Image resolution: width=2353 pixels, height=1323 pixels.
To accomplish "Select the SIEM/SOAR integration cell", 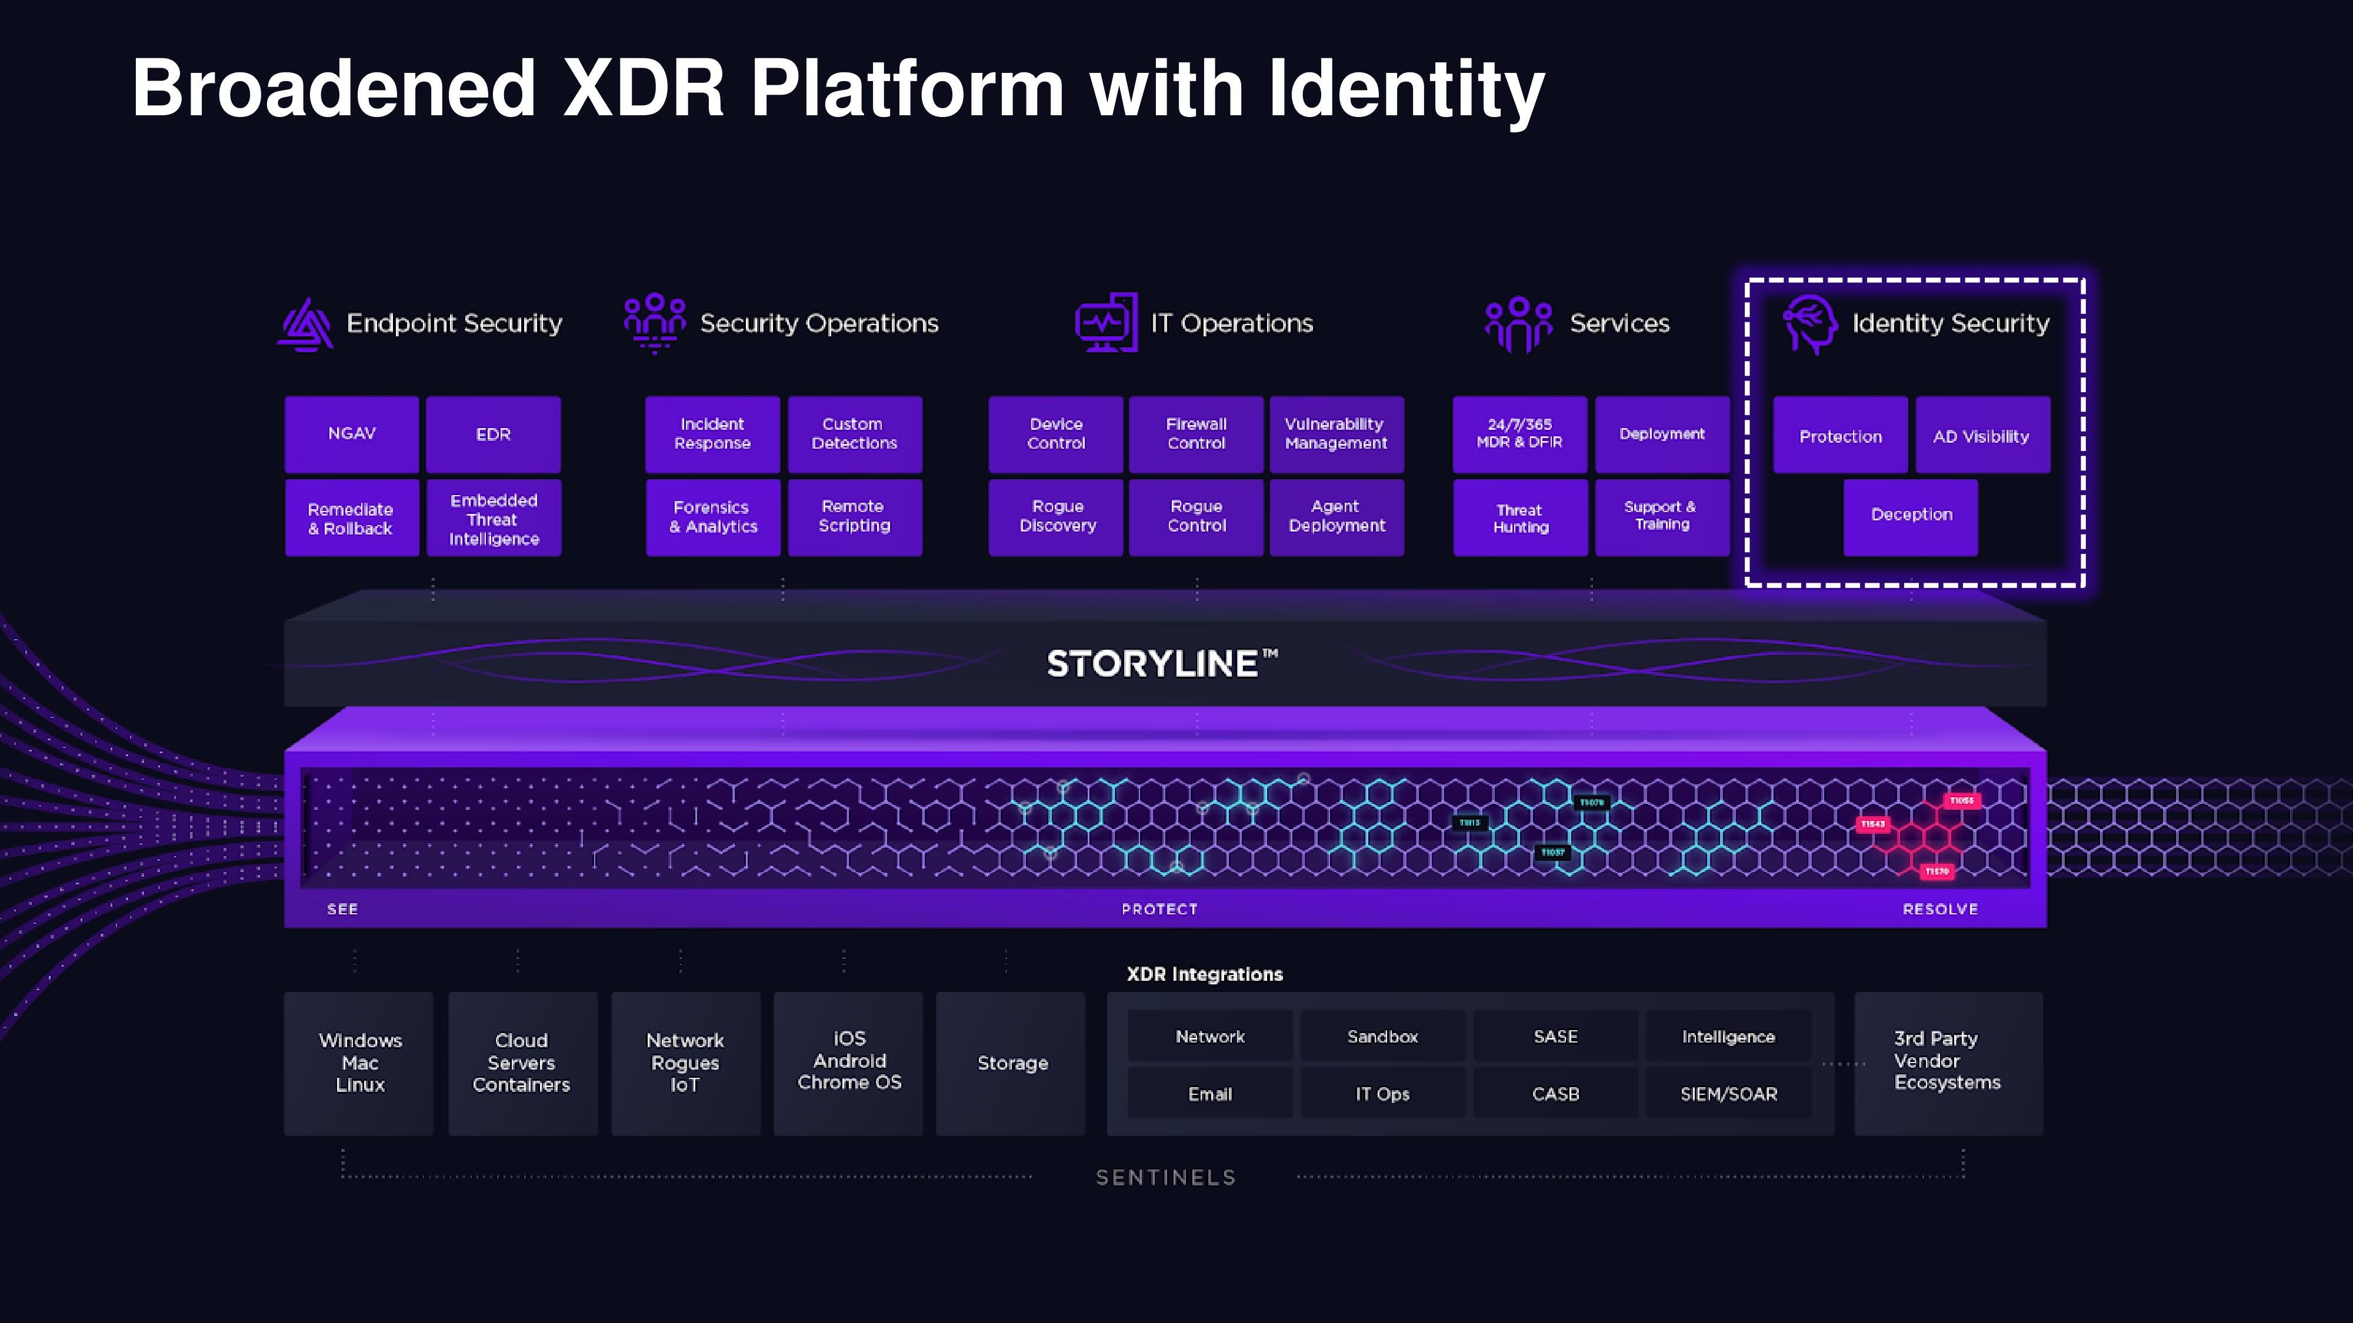I will [1728, 1094].
